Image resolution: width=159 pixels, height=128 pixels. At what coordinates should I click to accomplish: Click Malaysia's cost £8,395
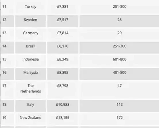[x=63, y=73]
